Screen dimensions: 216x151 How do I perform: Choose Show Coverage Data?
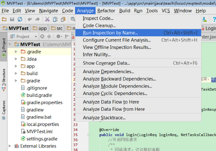(x=138, y=63)
